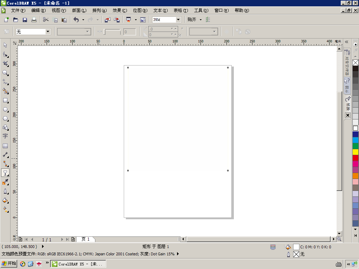Click the CorelDRAW X5 taskbar button

[x=78, y=264]
